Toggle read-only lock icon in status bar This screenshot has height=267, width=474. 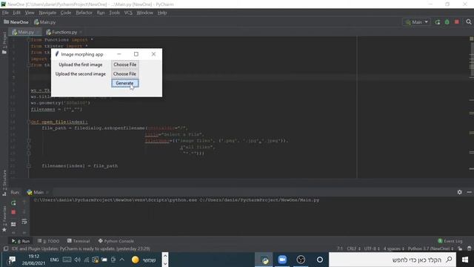pos(460,248)
